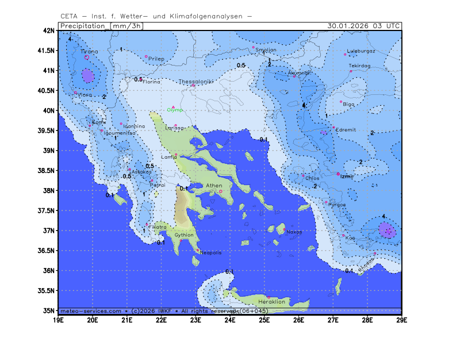Click the Gythion city label
460x345 pixels.
pos(184,235)
